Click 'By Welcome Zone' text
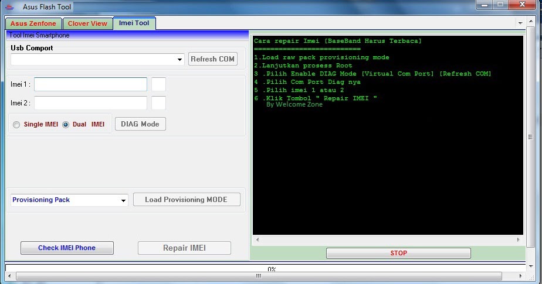This screenshot has height=284, width=542. tap(294, 104)
